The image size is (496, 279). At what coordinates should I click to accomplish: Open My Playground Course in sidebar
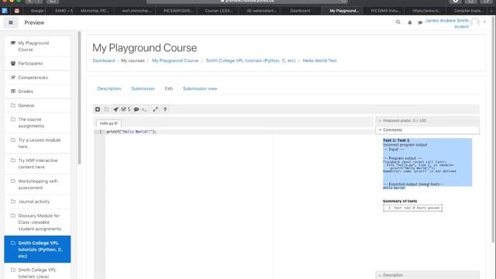tap(37, 46)
